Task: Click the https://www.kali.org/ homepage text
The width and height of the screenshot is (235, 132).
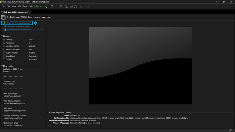Action: tap(12, 96)
